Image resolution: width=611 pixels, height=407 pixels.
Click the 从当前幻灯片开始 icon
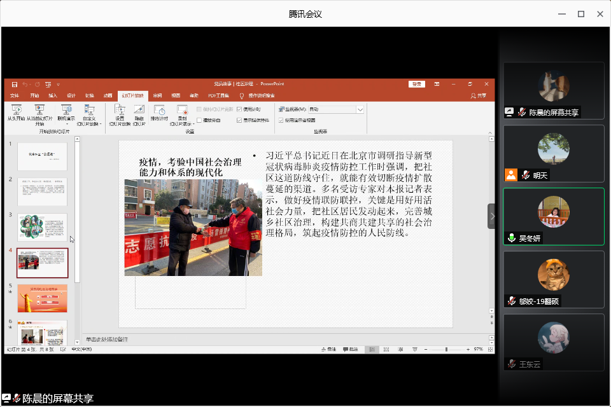[x=39, y=109]
